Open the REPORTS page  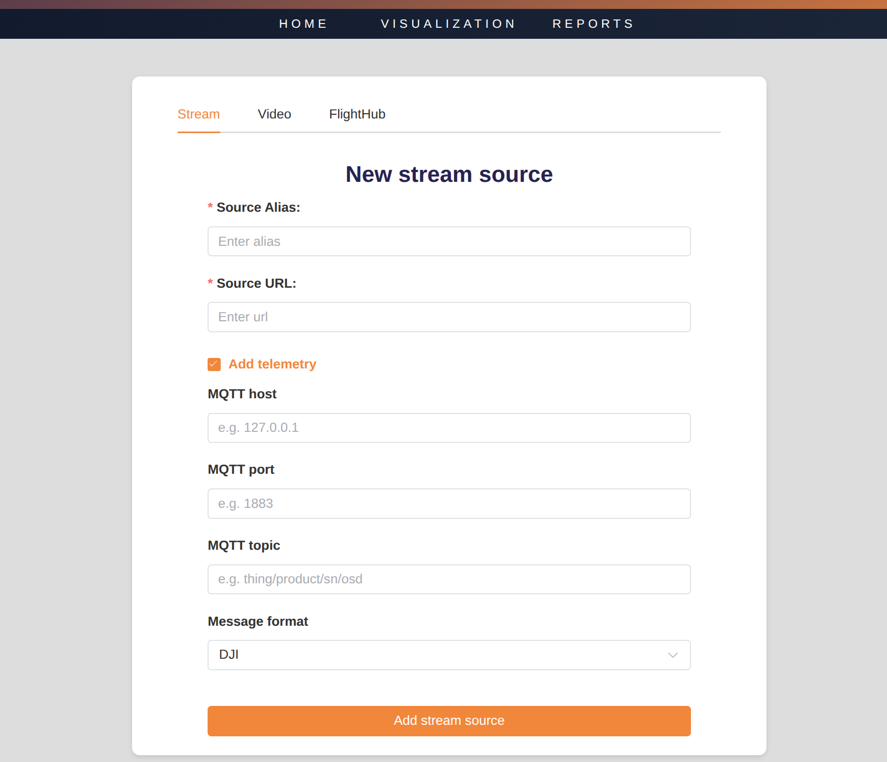(x=593, y=24)
